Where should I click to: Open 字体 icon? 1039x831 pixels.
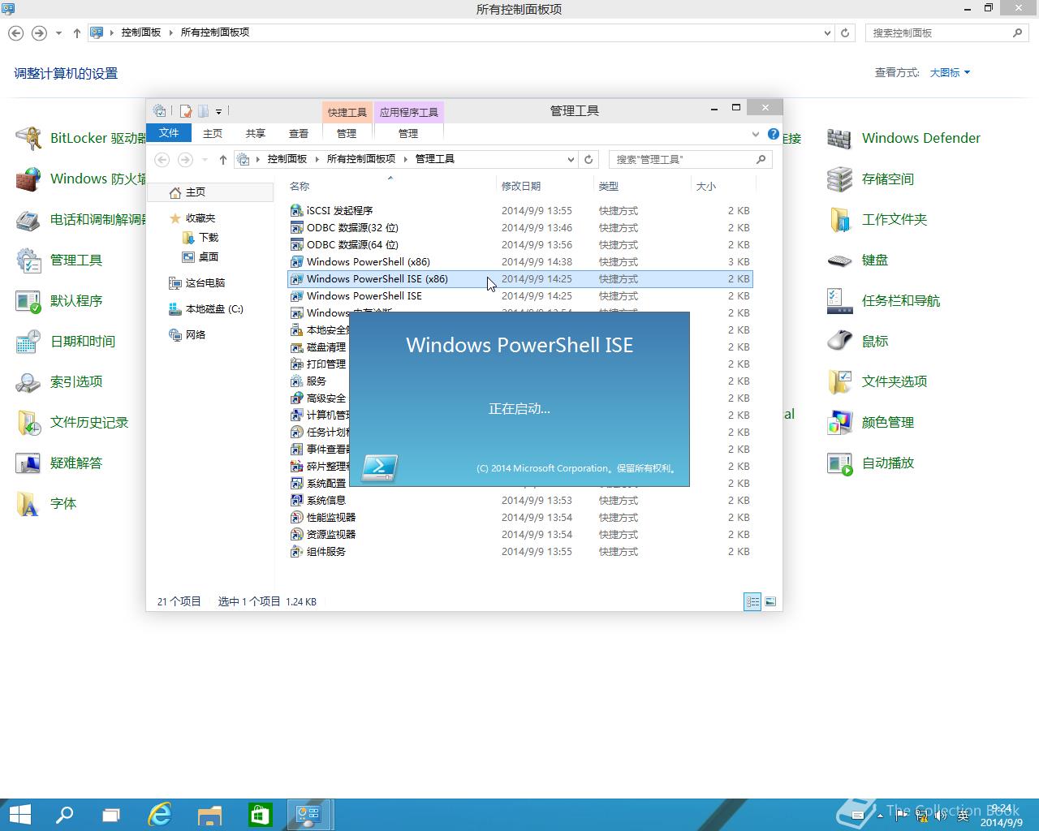28,503
